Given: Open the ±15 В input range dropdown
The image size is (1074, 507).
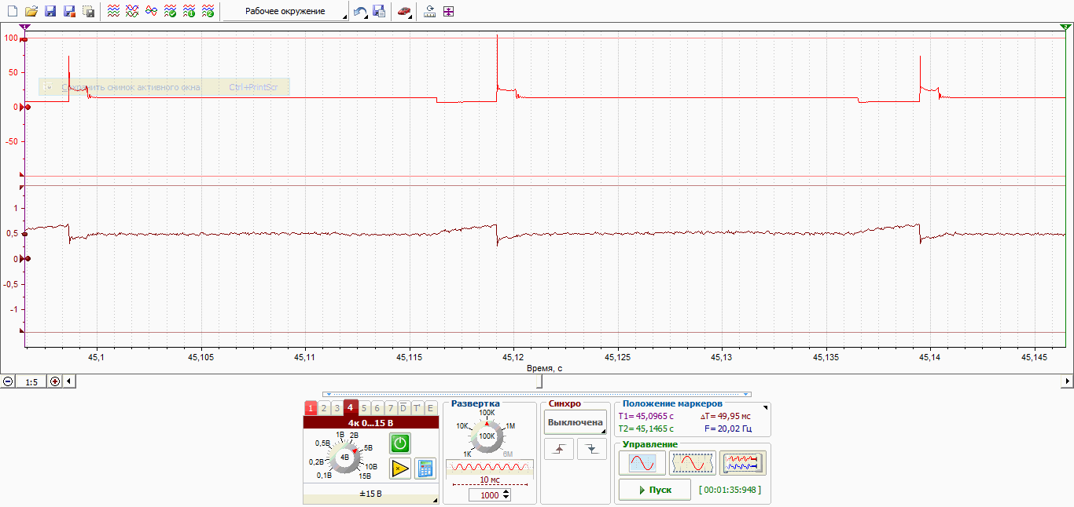Looking at the screenshot, I should coord(370,494).
